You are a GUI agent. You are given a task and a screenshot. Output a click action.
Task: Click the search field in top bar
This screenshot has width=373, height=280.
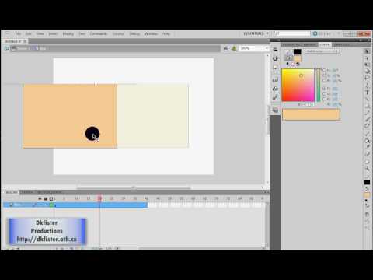pyautogui.click(x=292, y=33)
